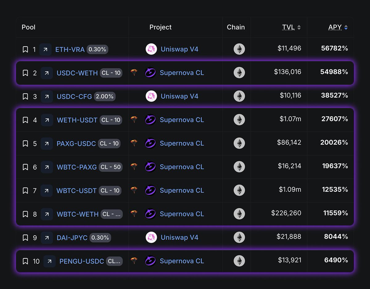Screen dimensions: 370x289
Task: Open the USDC-CFG pool link
Action: point(74,96)
